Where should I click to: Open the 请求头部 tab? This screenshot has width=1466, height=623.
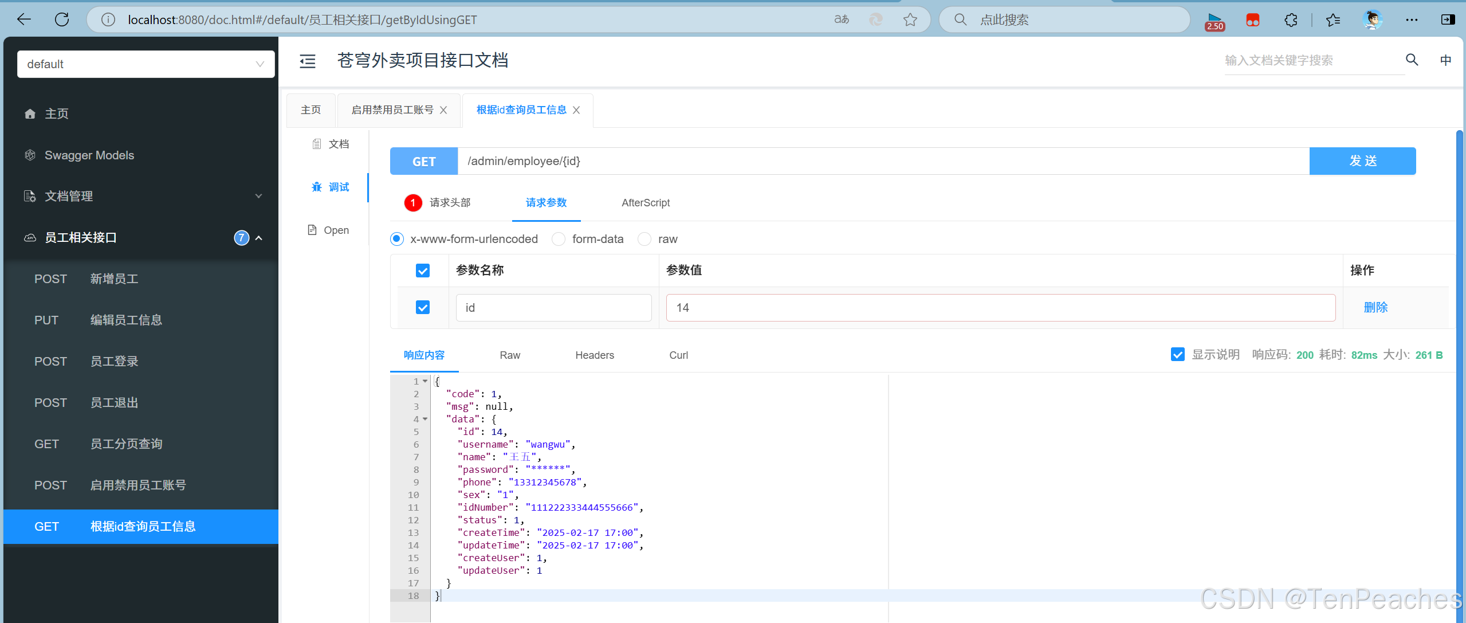(x=450, y=202)
